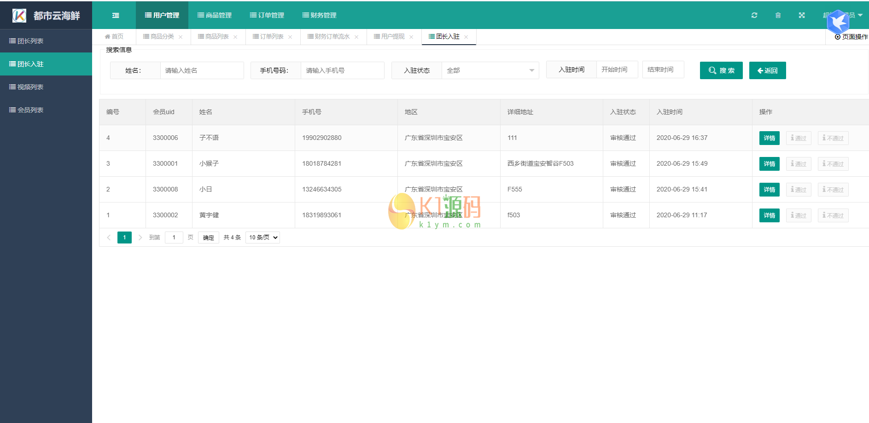869x423 pixels.
Task: Click the refresh icon in top bar
Action: pyautogui.click(x=754, y=15)
